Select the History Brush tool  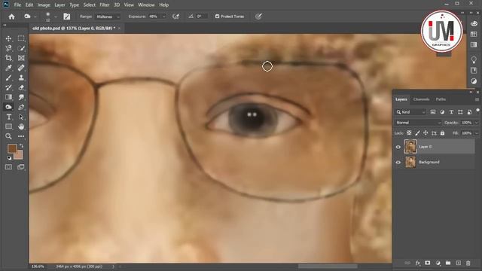[8, 87]
